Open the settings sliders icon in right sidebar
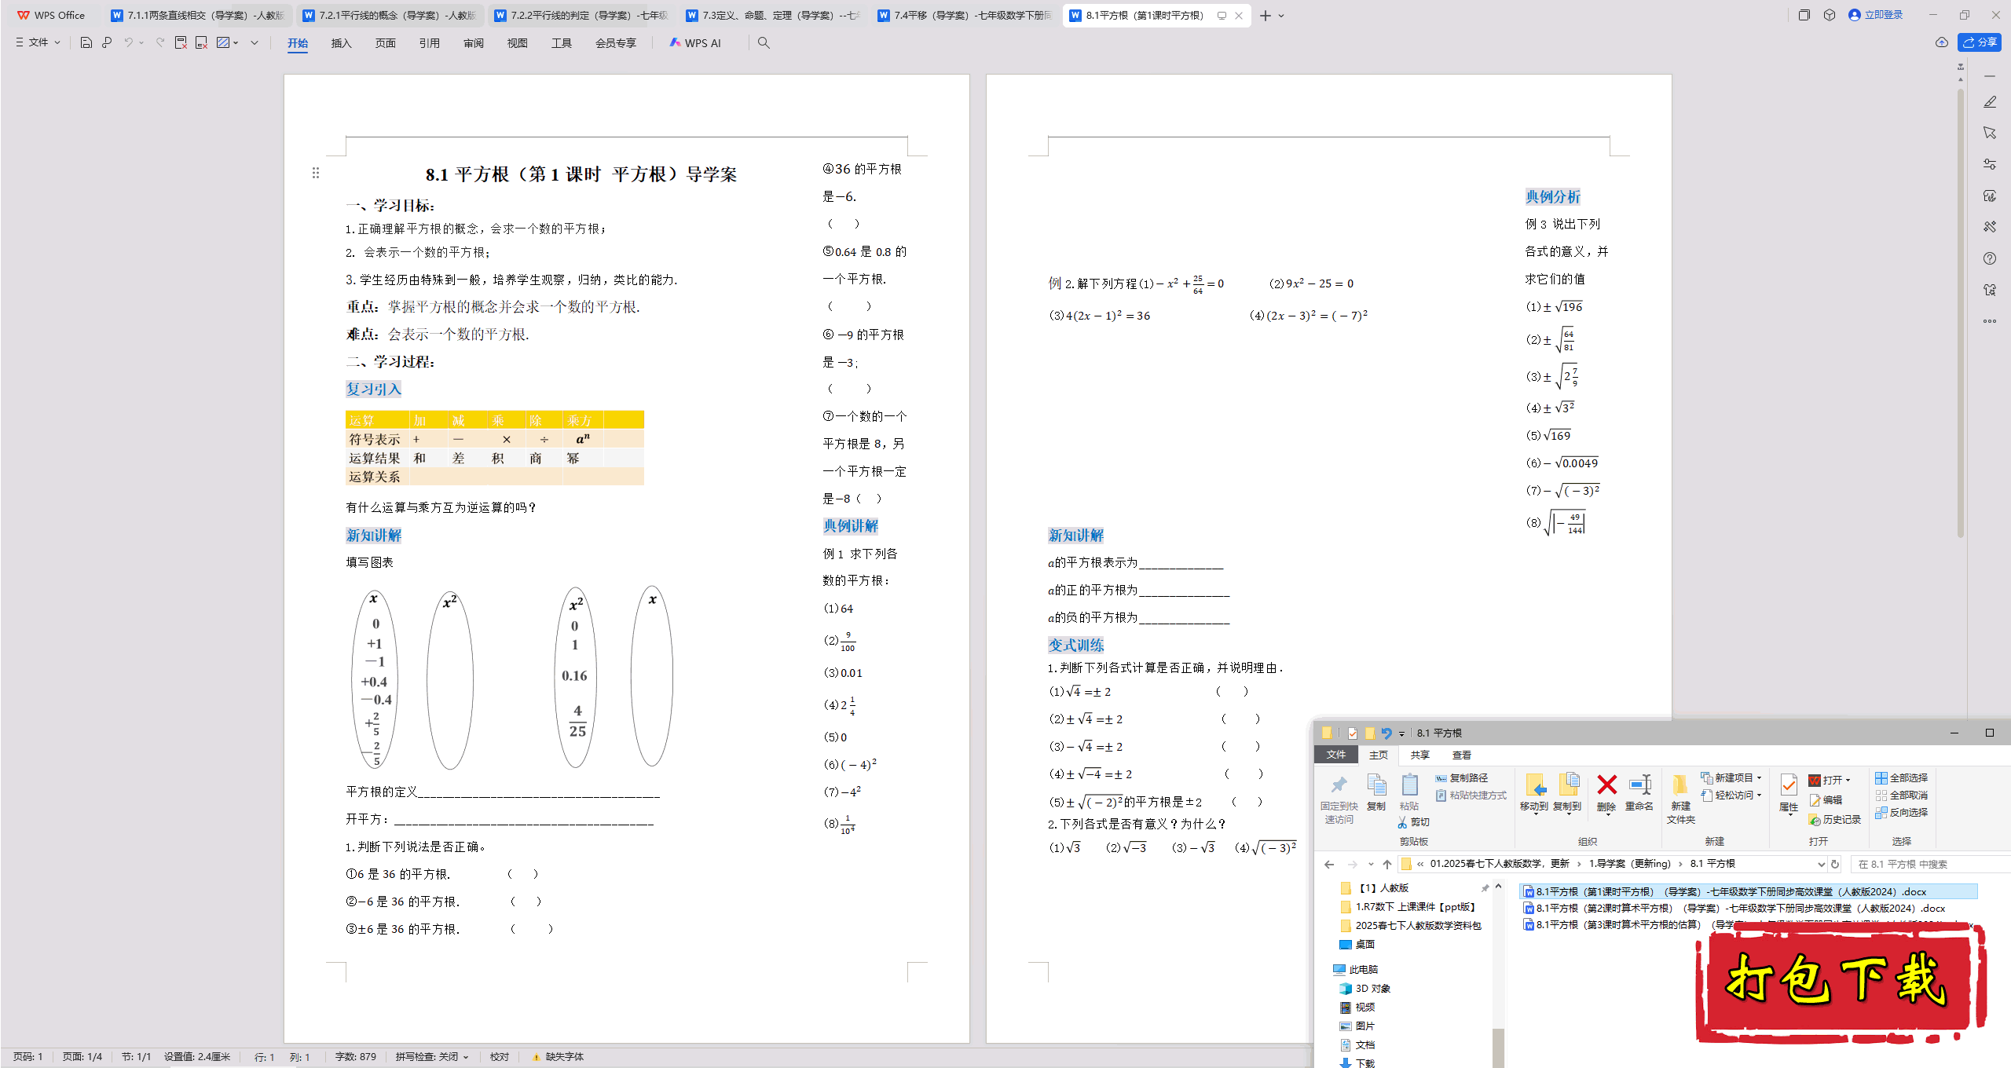Screen dimensions: 2011x1068 1990,164
